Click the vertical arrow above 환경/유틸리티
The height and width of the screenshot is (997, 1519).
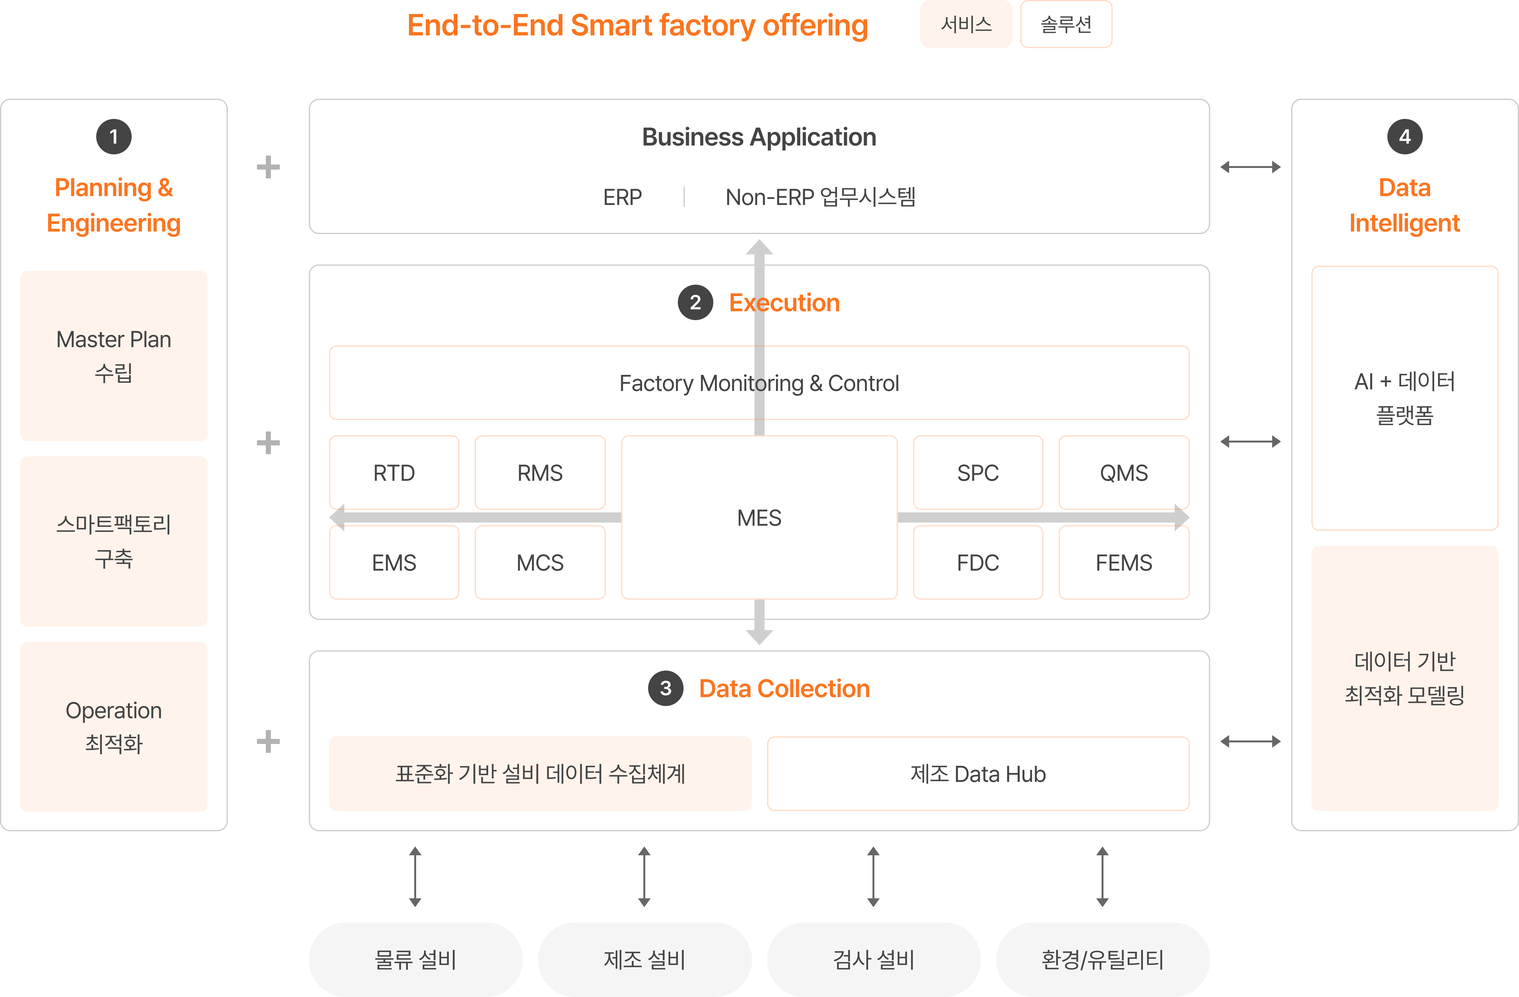click(x=1102, y=876)
